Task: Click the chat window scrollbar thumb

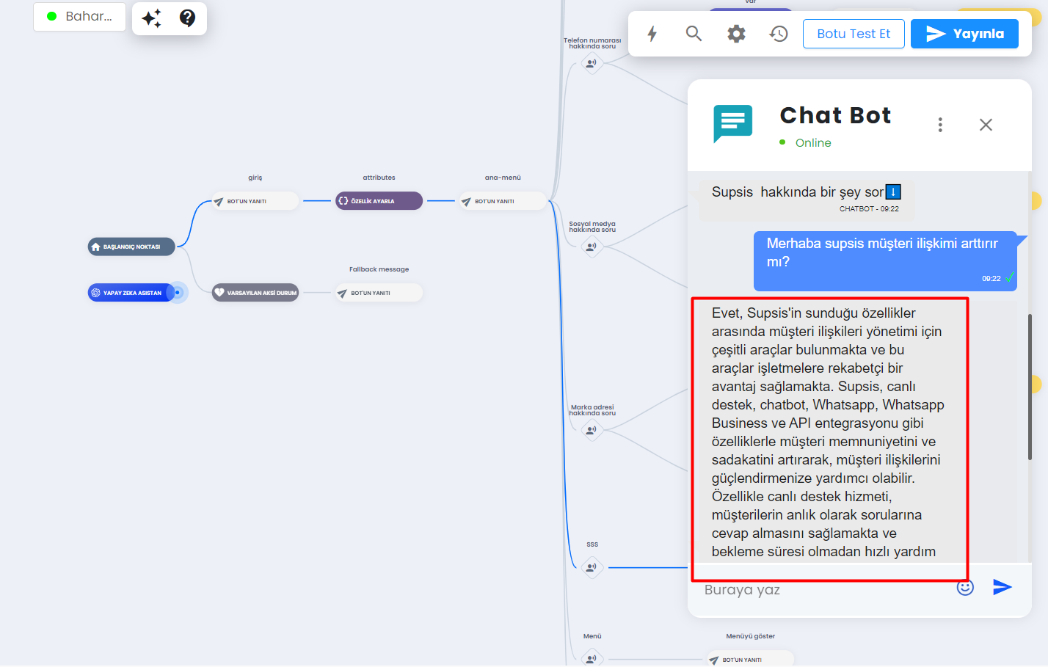Action: (1030, 387)
